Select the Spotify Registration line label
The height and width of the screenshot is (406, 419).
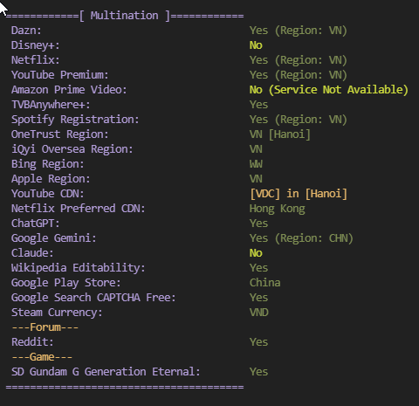[75, 120]
